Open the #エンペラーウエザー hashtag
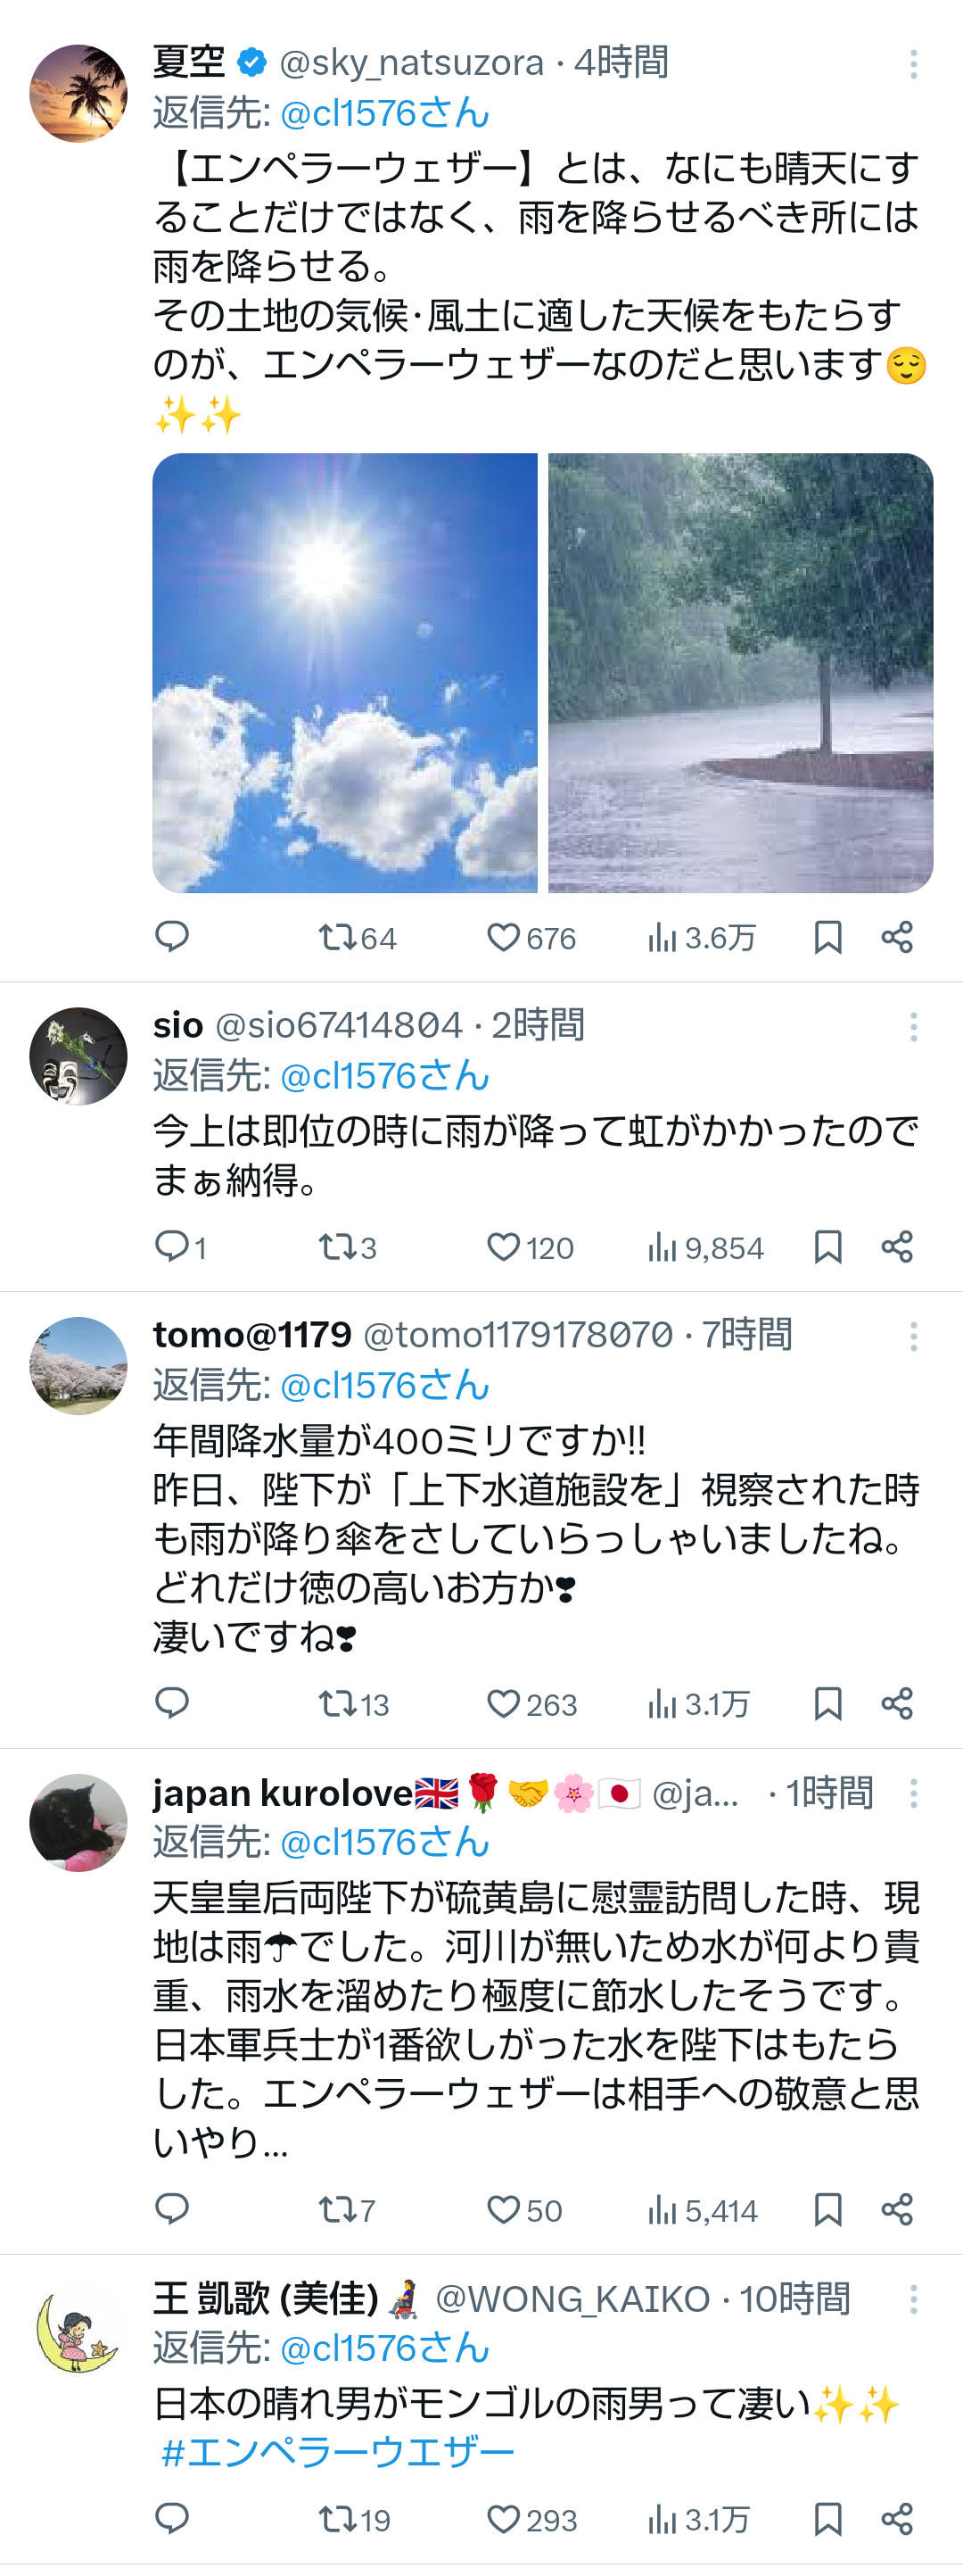The image size is (963, 2576). click(x=338, y=2452)
